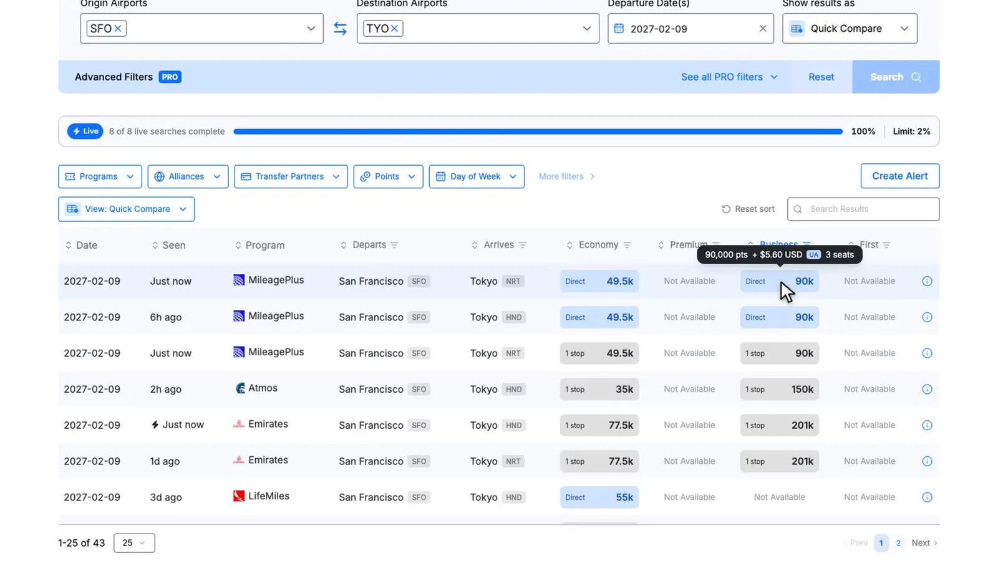This screenshot has width=998, height=561.
Task: Click the More filters link
Action: (566, 176)
